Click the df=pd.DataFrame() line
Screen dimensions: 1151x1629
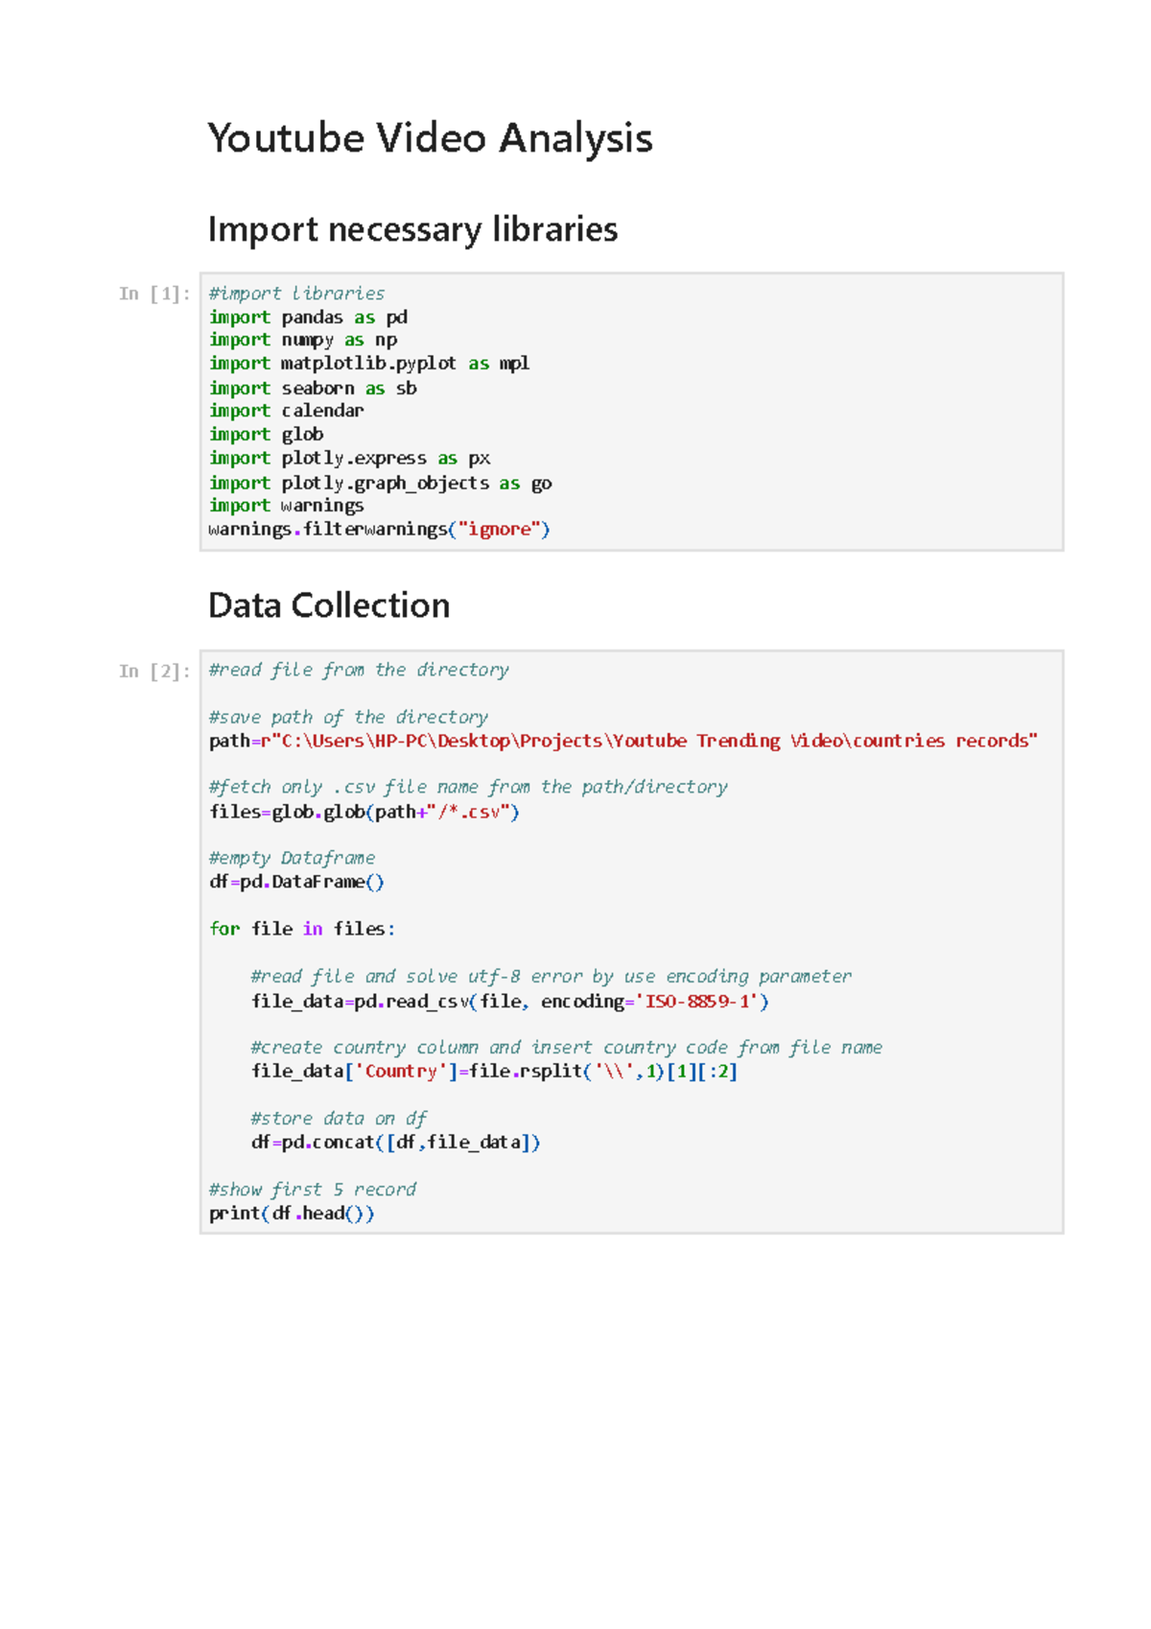click(296, 882)
